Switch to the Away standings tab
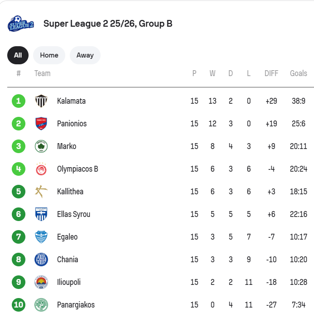Screen dimensions: 314x332 (85, 55)
